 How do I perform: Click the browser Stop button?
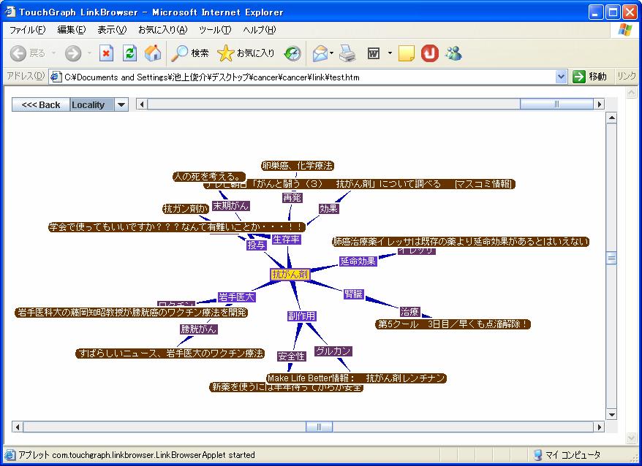pyautogui.click(x=107, y=53)
